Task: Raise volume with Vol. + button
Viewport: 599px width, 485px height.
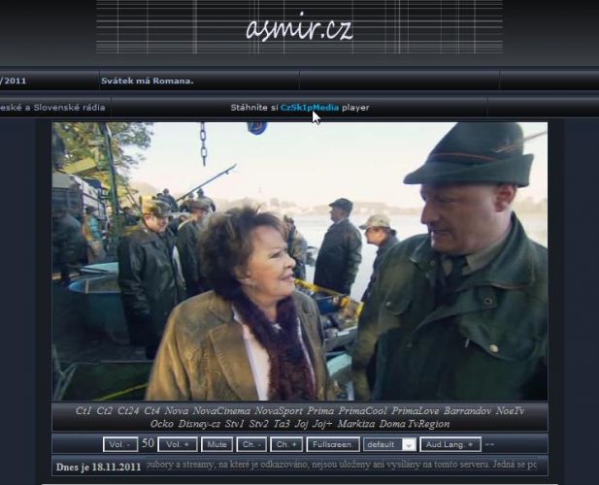Action: (178, 444)
